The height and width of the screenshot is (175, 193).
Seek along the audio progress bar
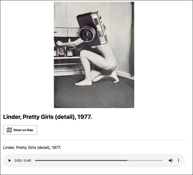click(x=99, y=160)
